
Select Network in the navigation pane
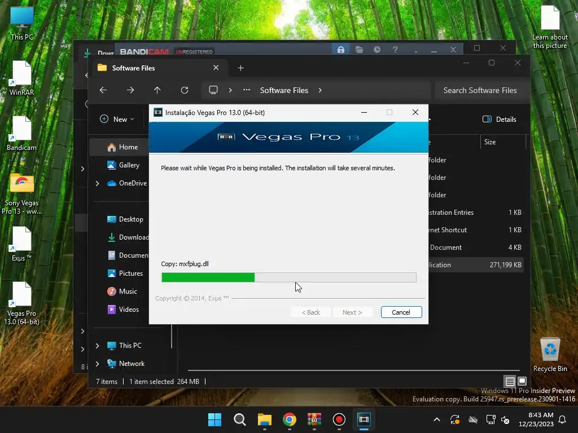click(x=126, y=364)
